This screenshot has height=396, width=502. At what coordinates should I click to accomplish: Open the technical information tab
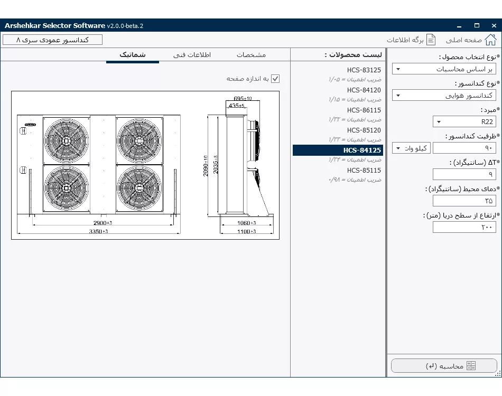pyautogui.click(x=192, y=55)
